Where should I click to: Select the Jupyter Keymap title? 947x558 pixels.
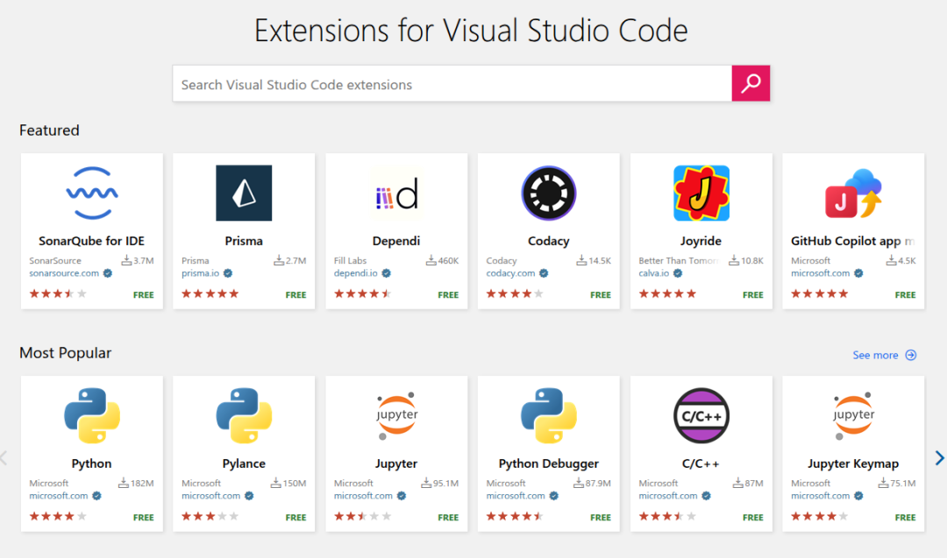click(853, 464)
